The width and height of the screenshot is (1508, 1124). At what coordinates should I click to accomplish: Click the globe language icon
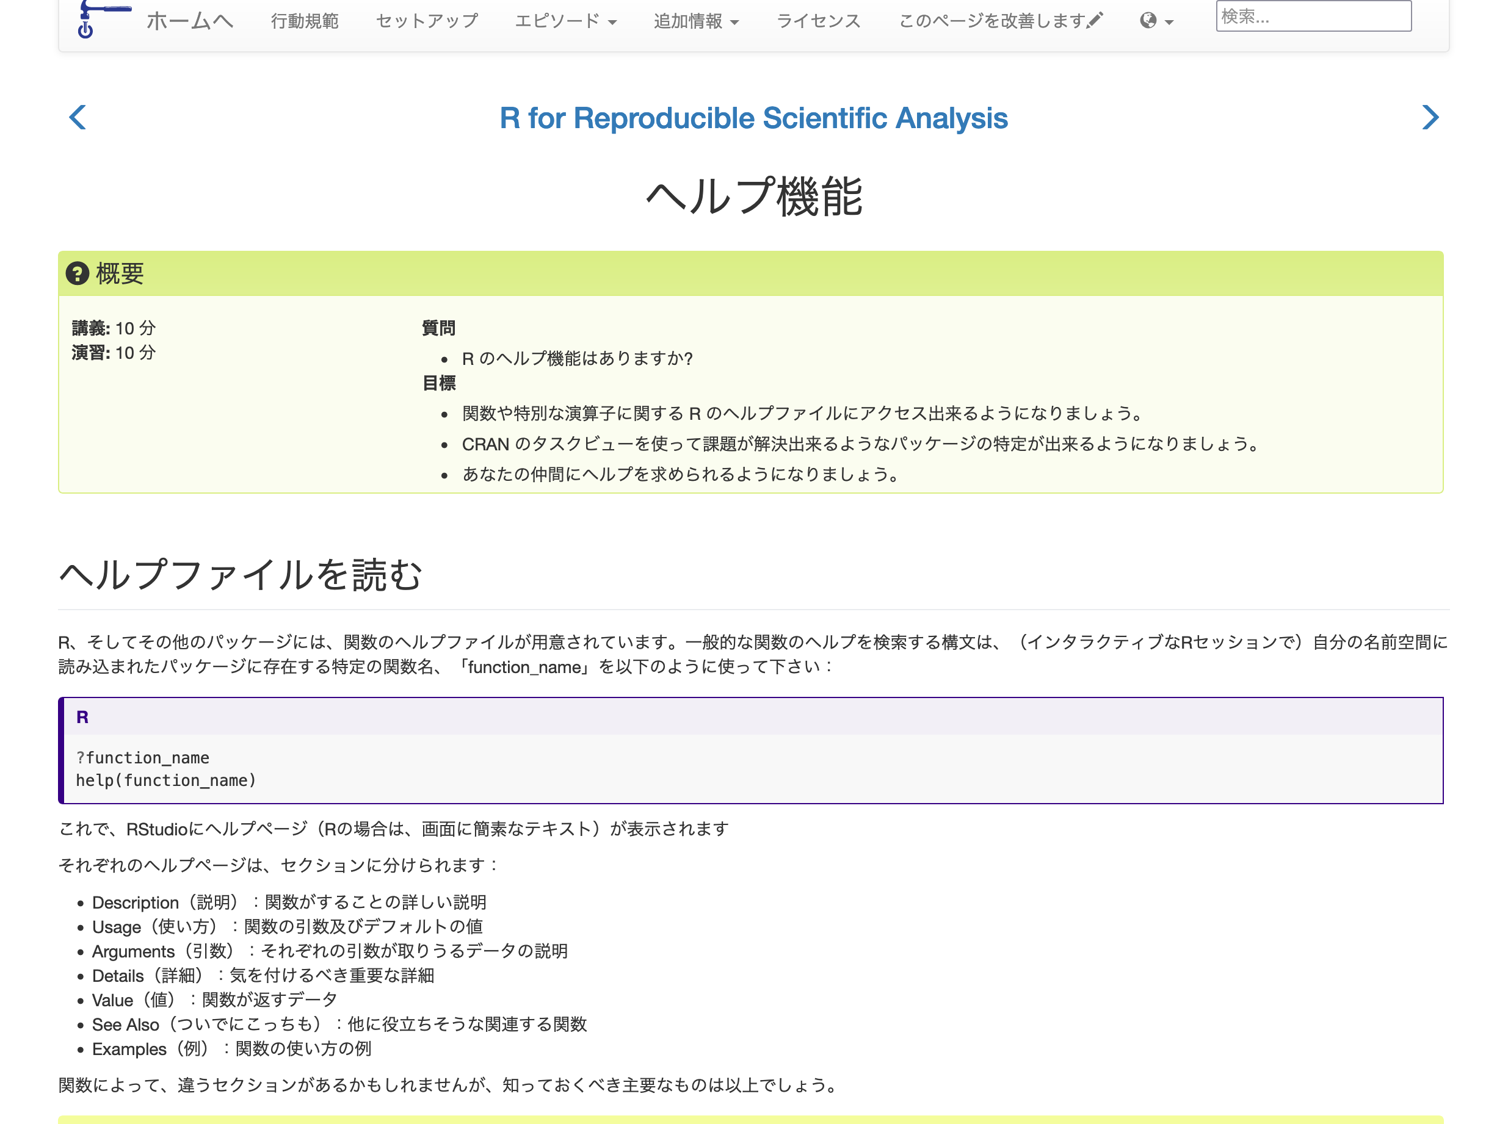(1148, 20)
